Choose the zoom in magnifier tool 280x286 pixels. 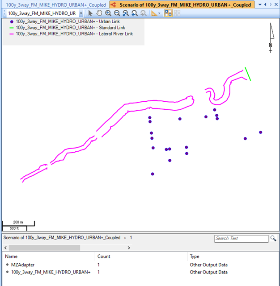[x=108, y=13]
